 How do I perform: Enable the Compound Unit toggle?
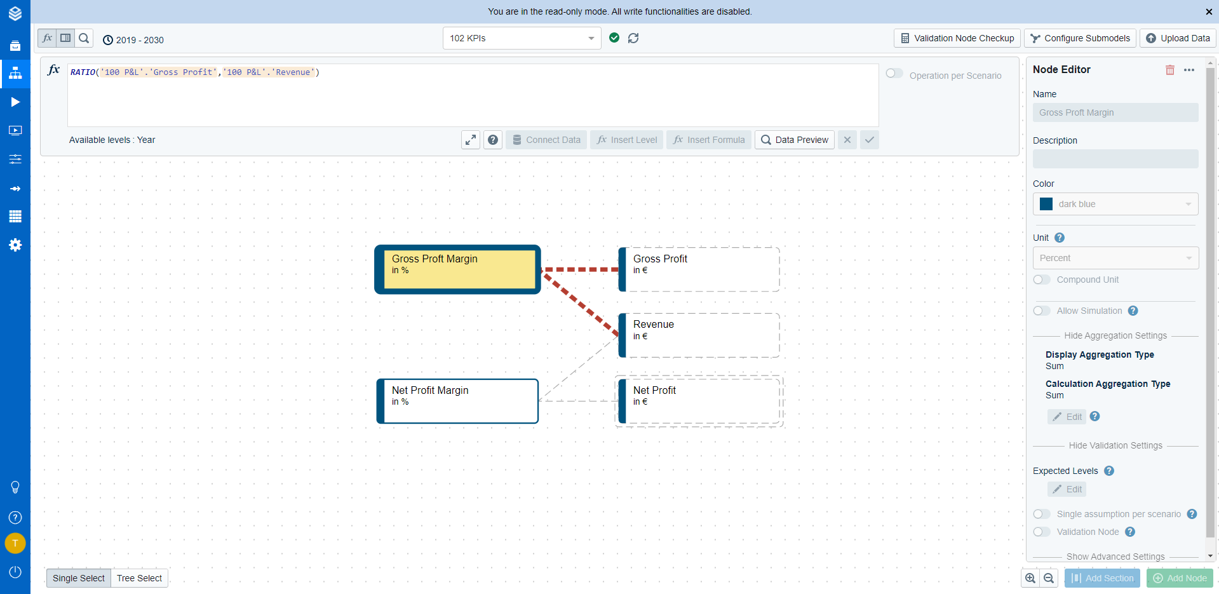click(x=1042, y=280)
